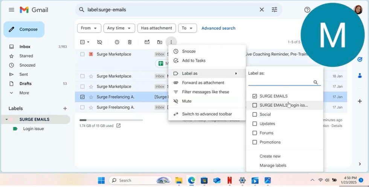Open File Explorer in the taskbar
Screen dimensions: 369x187
[179, 181]
